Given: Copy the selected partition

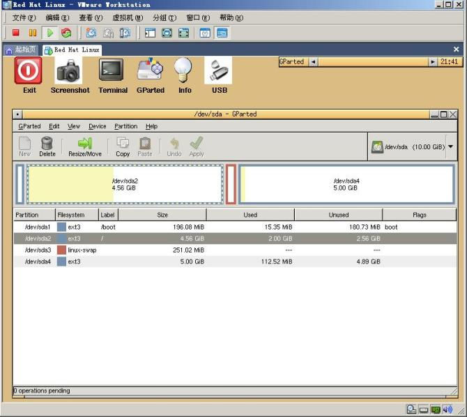Looking at the screenshot, I should click(x=123, y=146).
